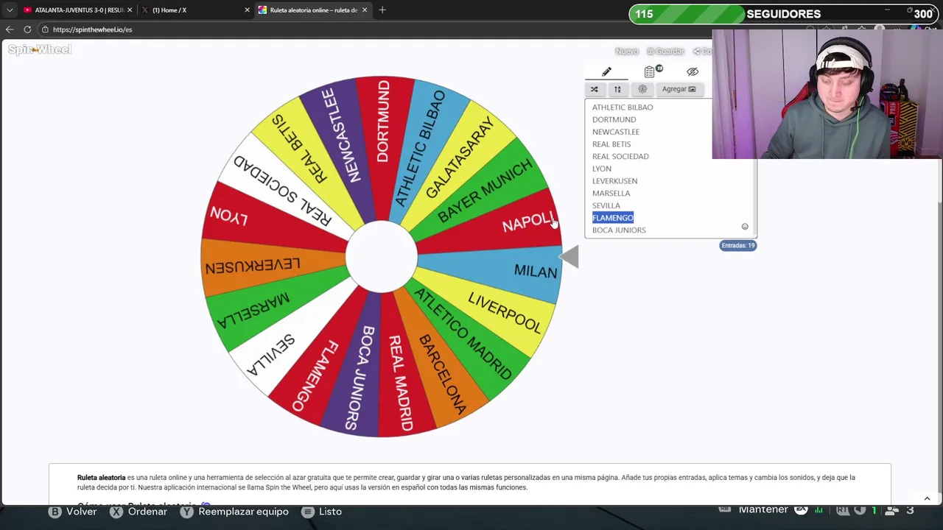Click the highlighted FLAMENGO entry
Image resolution: width=943 pixels, height=530 pixels.
click(x=613, y=218)
